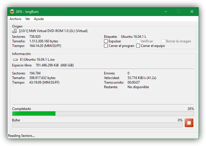Click the Errores value 0
Viewport: 206px width, 146px height.
pyautogui.click(x=128, y=73)
